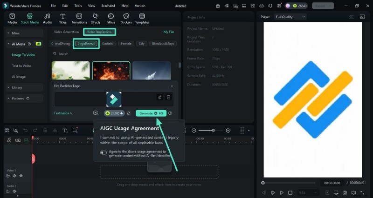Screen dimensions: 373x198
Task: Open the Tools menu
Action: pyautogui.click(x=78, y=6)
